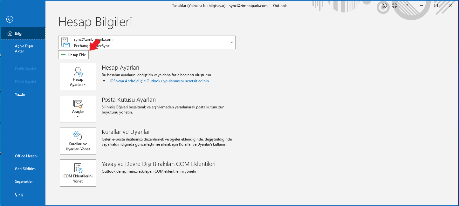Go back using the circled arrow
The height and width of the screenshot is (206, 459).
(10, 19)
